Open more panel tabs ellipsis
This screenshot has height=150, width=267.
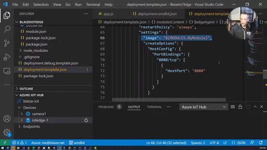point(169,107)
